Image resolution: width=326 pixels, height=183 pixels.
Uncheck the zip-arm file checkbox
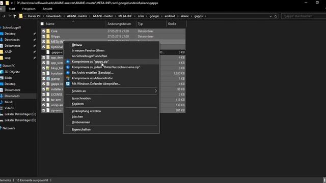point(44,110)
